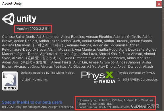Click the Physics powered by PhysX text

[x=136, y=73]
